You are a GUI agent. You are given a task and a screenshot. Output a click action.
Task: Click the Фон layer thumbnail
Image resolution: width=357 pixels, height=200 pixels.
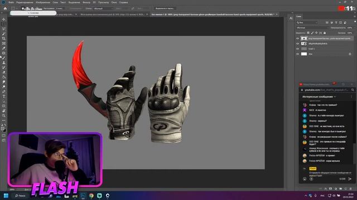(x=304, y=54)
